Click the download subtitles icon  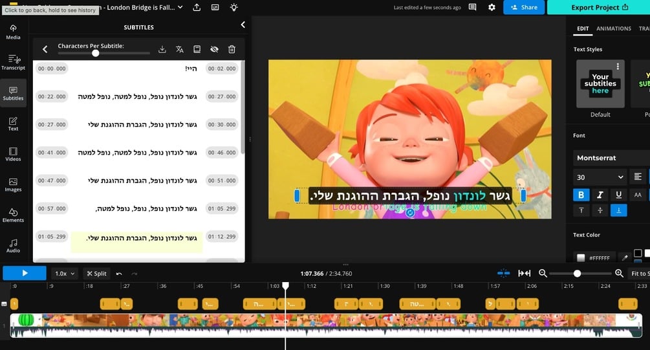click(x=162, y=49)
